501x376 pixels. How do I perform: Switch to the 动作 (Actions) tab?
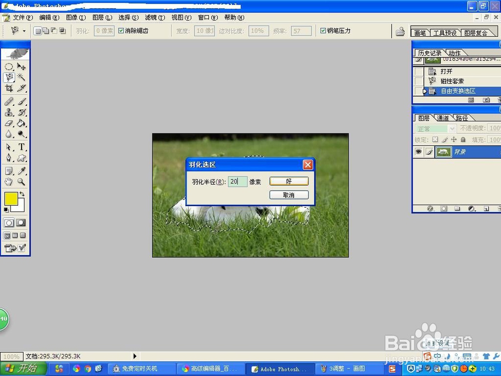pyautogui.click(x=454, y=53)
